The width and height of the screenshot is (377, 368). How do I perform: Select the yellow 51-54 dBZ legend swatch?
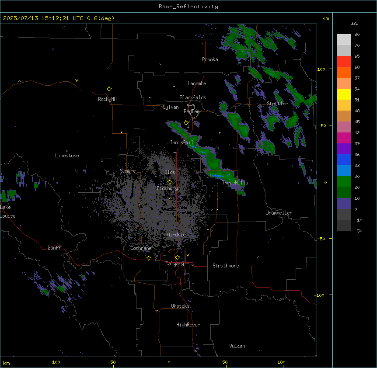tap(344, 94)
